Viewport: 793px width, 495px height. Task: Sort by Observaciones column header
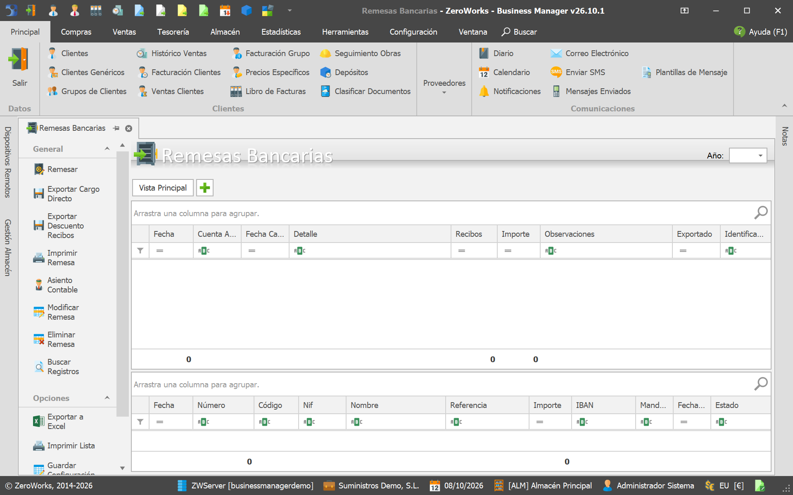point(606,234)
